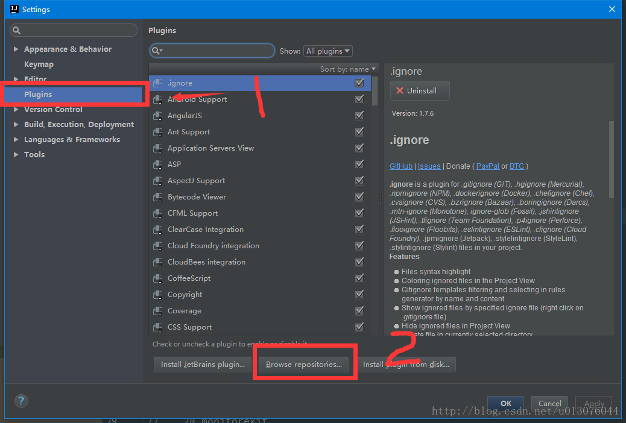The height and width of the screenshot is (423, 626).
Task: Click the Uninstall button
Action: click(x=420, y=90)
